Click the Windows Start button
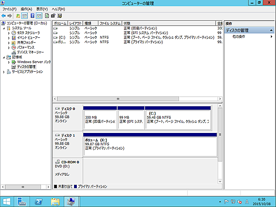The image size is (276, 207). click(x=6, y=201)
